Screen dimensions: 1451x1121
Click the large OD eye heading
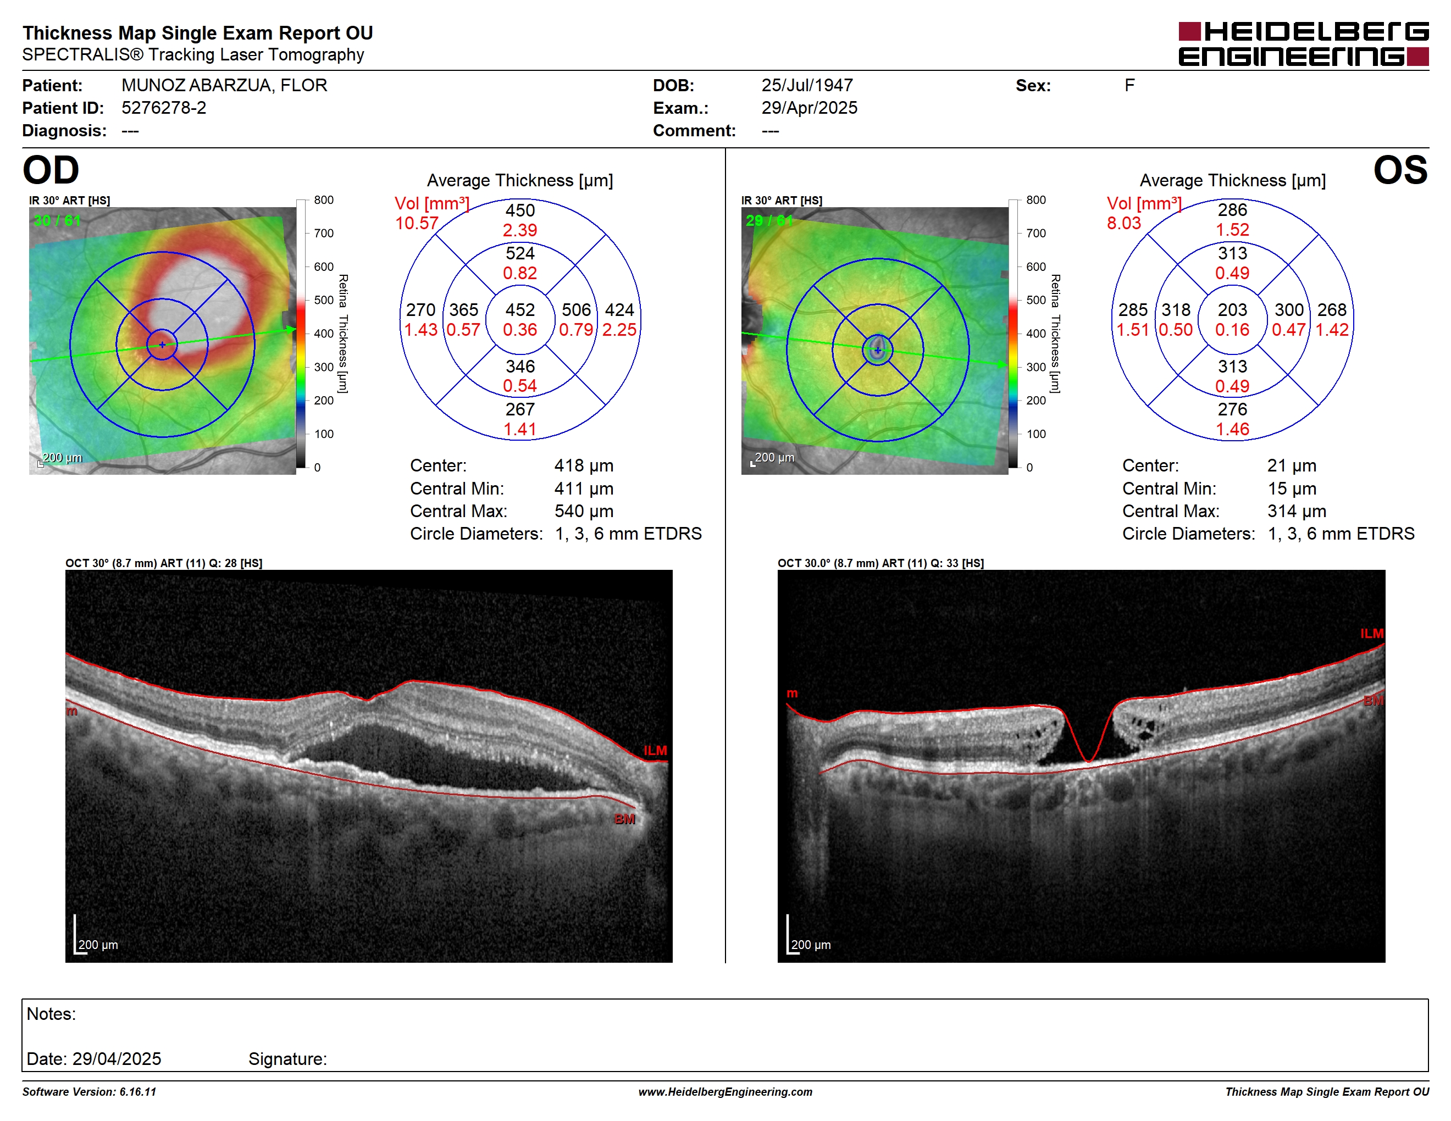(51, 170)
